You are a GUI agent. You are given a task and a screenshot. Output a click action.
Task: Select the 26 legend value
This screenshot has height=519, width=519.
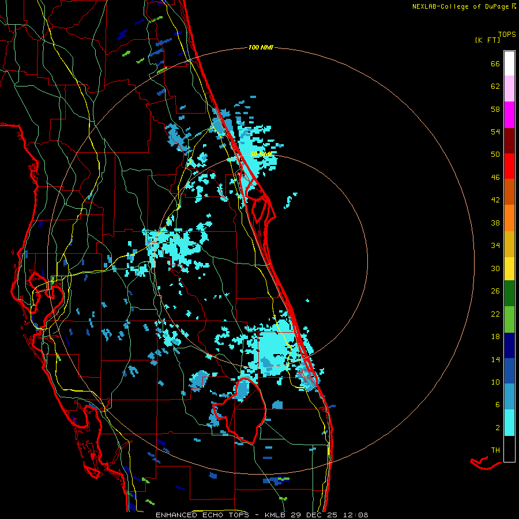495,291
